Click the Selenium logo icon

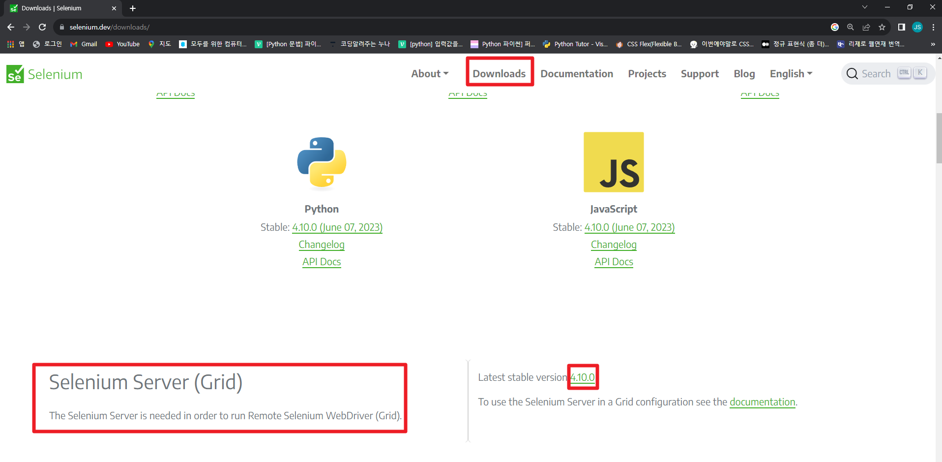pos(15,74)
